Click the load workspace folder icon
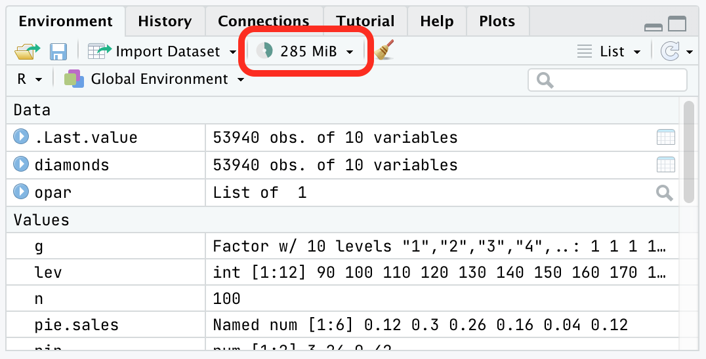Viewport: 706px width, 359px height. pos(27,52)
